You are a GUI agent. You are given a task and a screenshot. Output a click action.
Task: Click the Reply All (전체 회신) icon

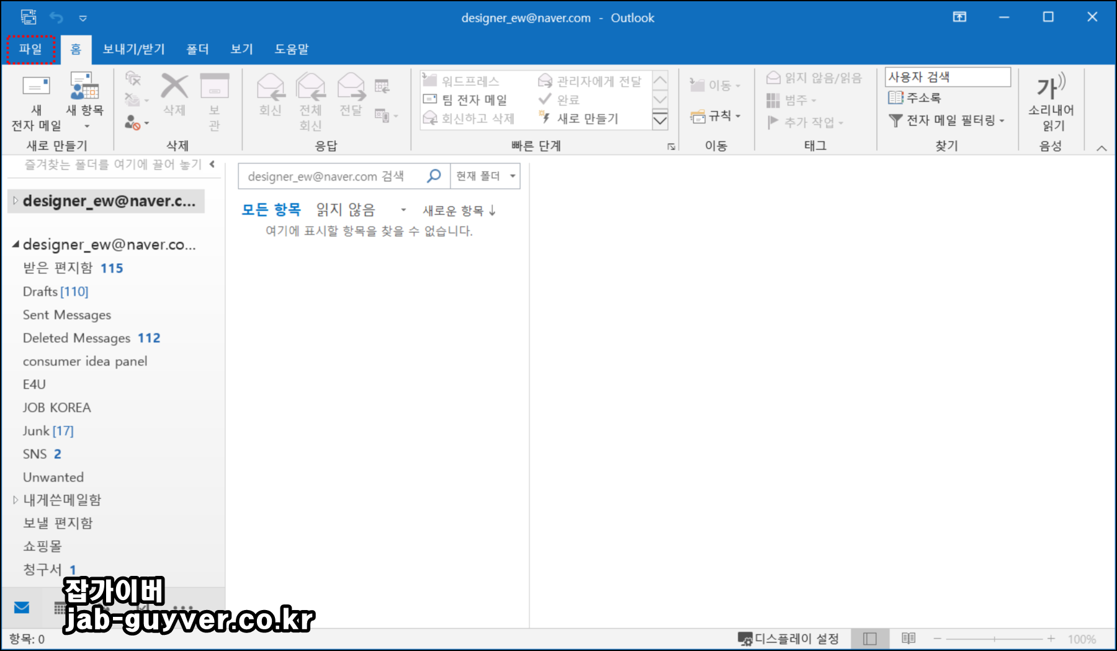coord(310,86)
